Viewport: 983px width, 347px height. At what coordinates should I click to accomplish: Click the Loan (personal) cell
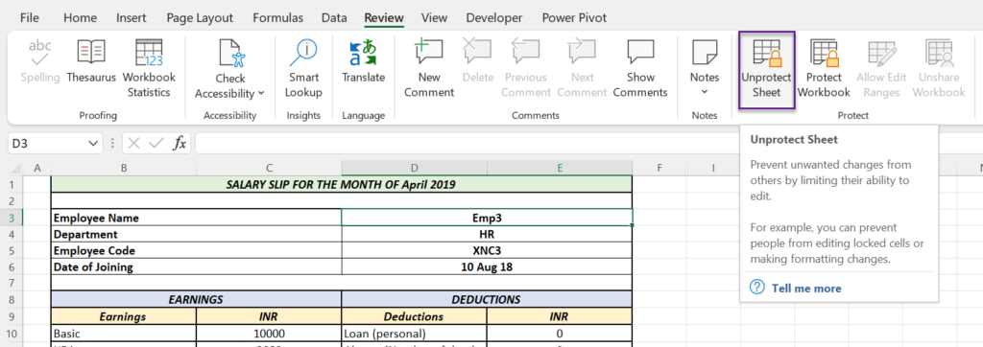415,333
